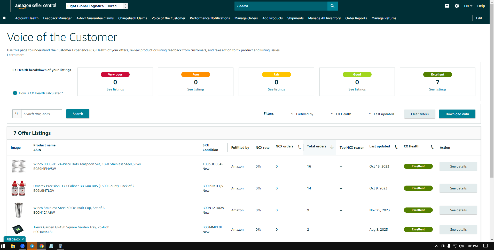Open Chargeback Claims page
Screen dimensions: 494x250
[x=132, y=18]
